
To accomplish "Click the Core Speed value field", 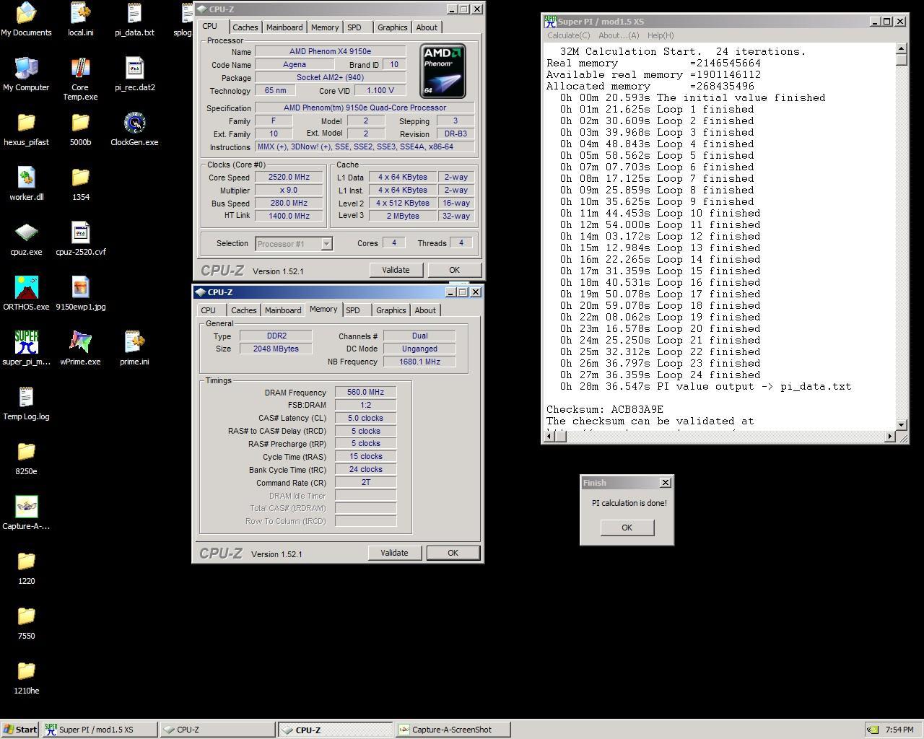I will tap(289, 178).
